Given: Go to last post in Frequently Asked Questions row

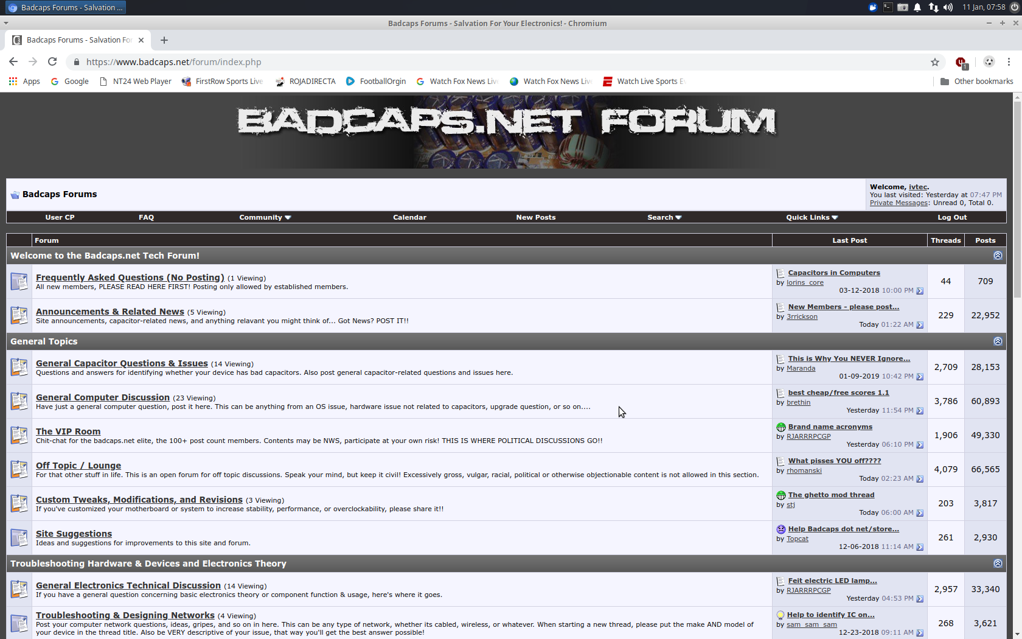Looking at the screenshot, I should pyautogui.click(x=920, y=291).
